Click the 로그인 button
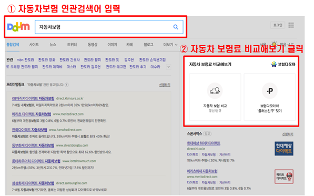 pyautogui.click(x=278, y=25)
